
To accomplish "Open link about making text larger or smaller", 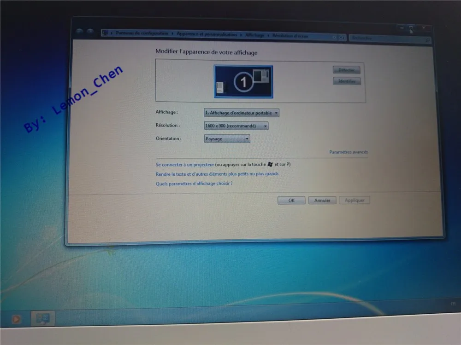I will pos(217,174).
